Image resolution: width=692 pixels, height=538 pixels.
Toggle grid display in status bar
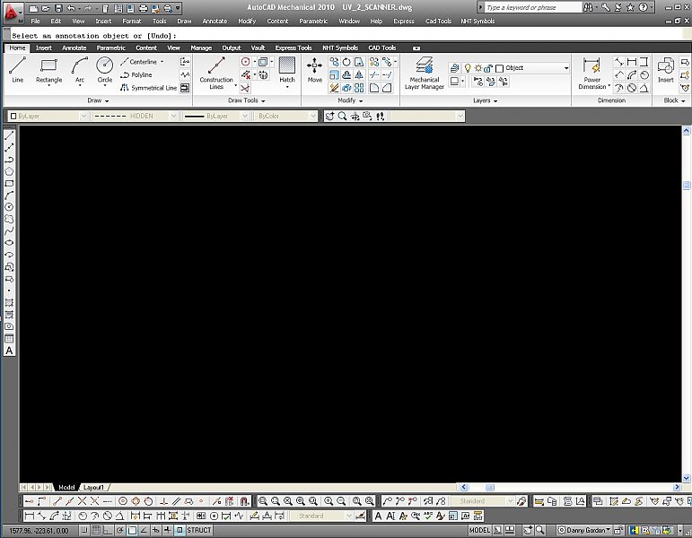click(x=96, y=530)
